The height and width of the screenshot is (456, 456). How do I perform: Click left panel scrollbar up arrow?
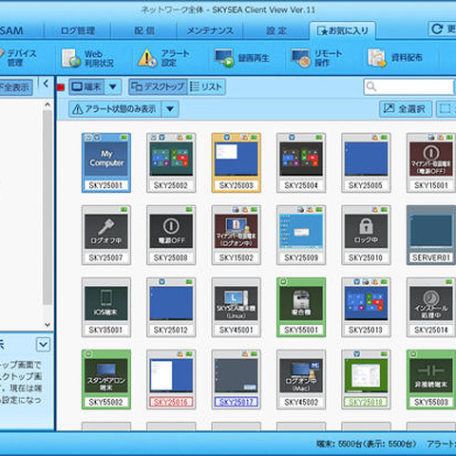click(47, 104)
